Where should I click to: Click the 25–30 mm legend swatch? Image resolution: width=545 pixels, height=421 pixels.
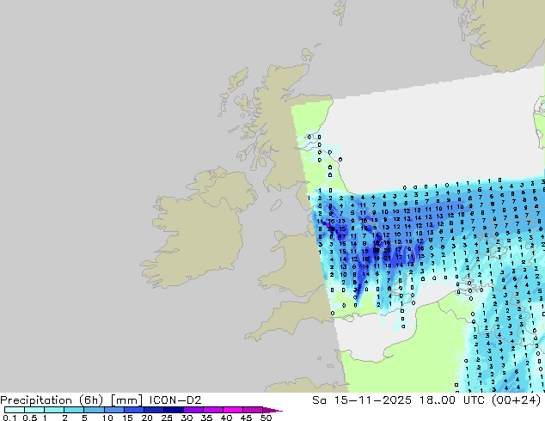coord(173,410)
